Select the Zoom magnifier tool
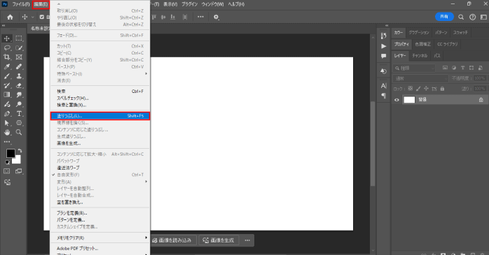The width and height of the screenshot is (489, 255). coord(19,132)
